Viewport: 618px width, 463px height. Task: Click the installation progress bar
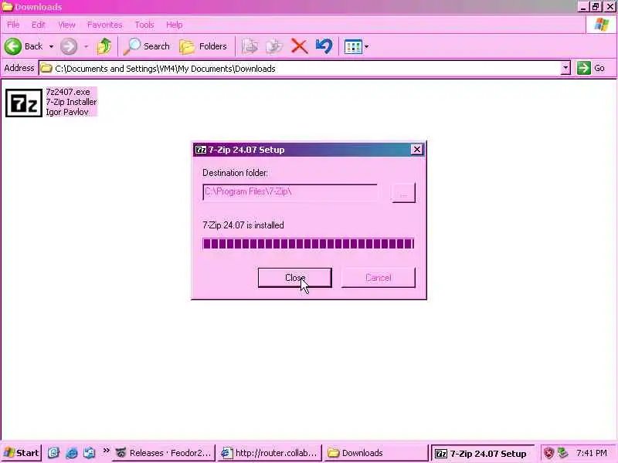[x=308, y=244]
